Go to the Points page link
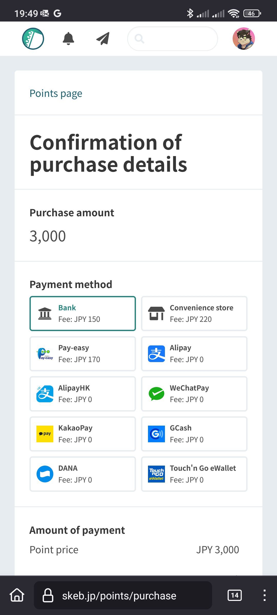This screenshot has height=615, width=277. click(56, 94)
